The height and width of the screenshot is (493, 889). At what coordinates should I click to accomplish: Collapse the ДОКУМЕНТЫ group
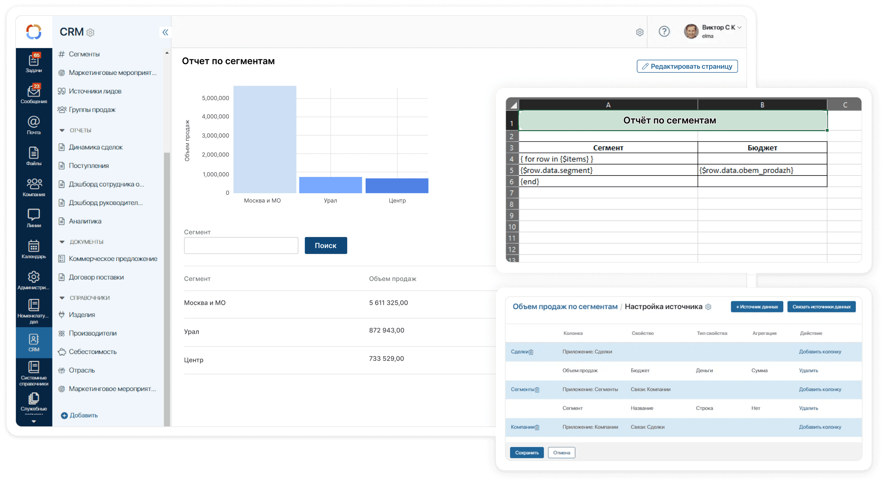pyautogui.click(x=62, y=242)
